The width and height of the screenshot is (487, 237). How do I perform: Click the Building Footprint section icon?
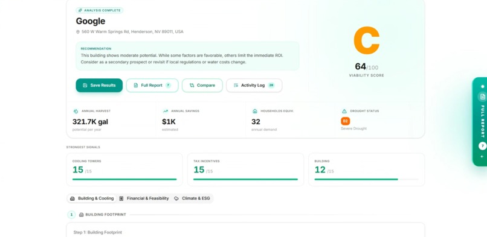point(82,214)
